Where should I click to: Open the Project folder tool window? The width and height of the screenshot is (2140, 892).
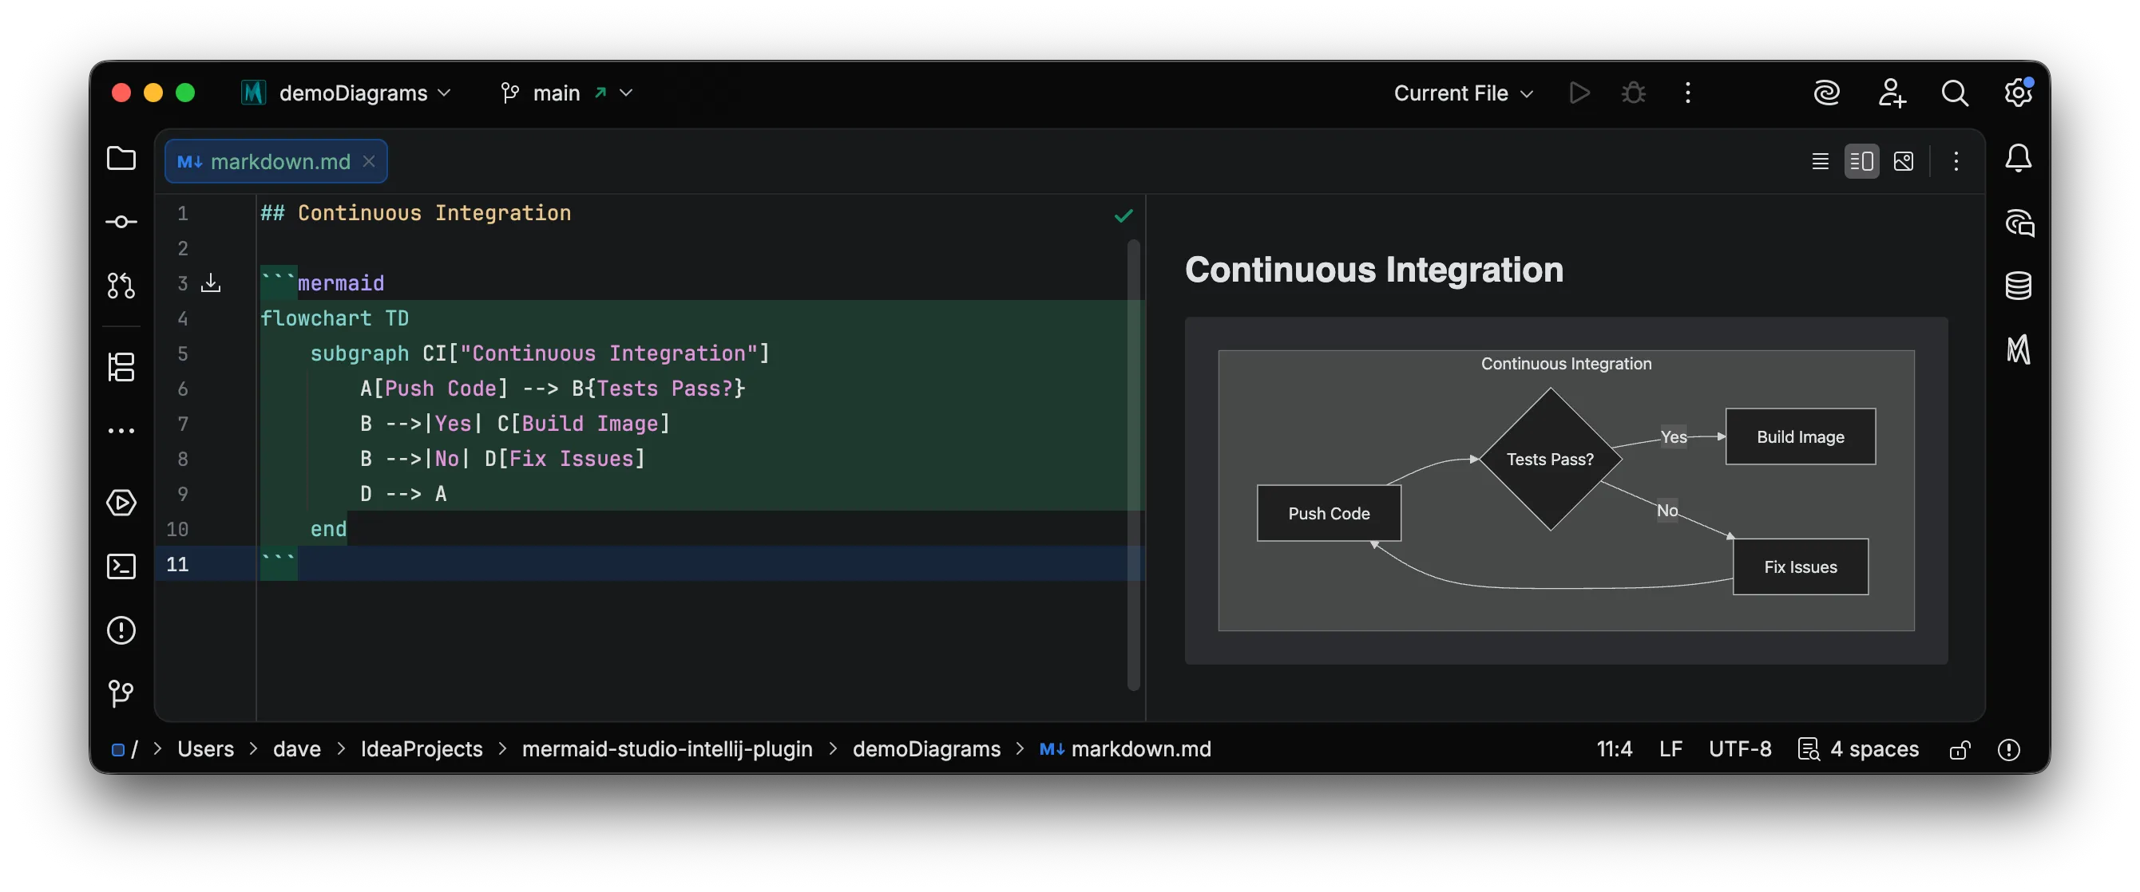(121, 159)
